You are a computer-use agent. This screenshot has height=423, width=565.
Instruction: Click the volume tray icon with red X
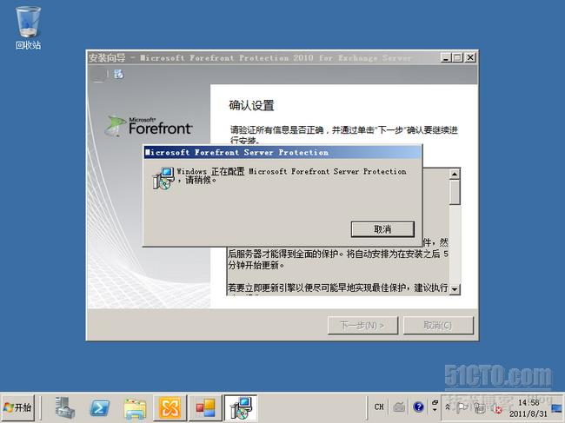[497, 408]
